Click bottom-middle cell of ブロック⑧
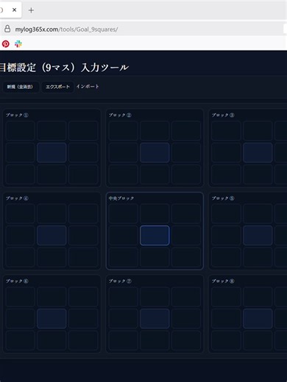The width and height of the screenshot is (287, 382). [258, 340]
